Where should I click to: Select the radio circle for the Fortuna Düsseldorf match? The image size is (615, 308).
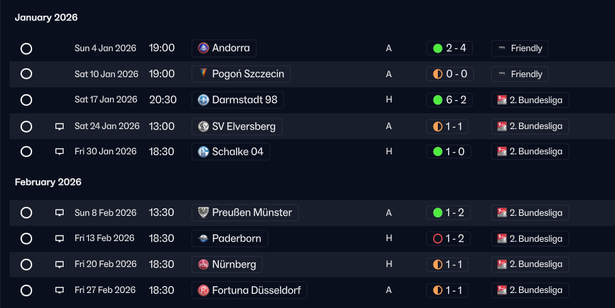click(x=26, y=290)
